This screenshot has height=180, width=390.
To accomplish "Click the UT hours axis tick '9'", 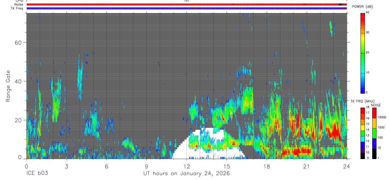I will (x=146, y=166).
